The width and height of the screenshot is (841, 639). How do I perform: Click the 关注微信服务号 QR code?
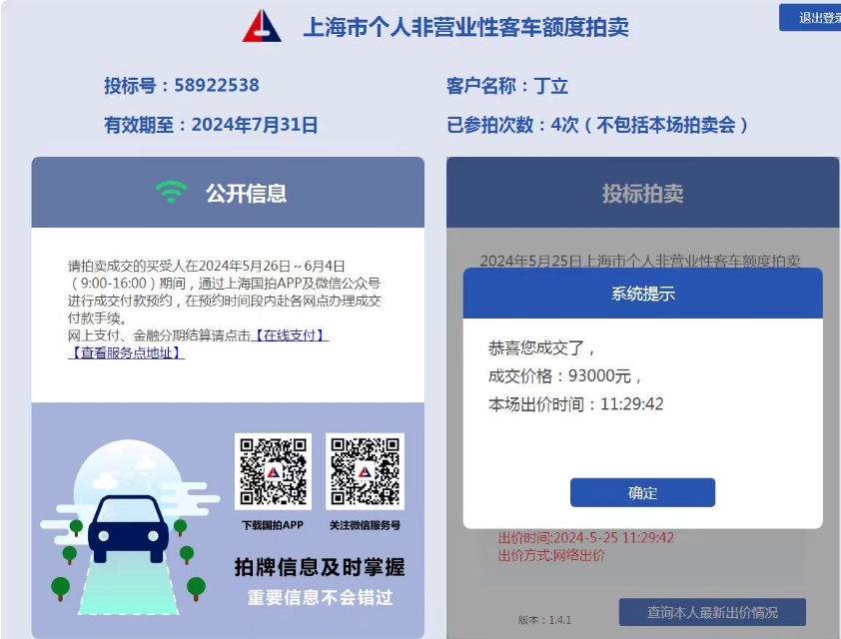tap(365, 471)
